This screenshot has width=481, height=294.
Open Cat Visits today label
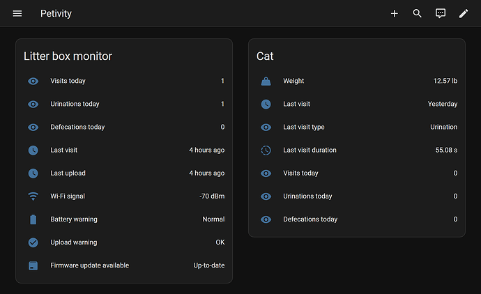point(300,173)
